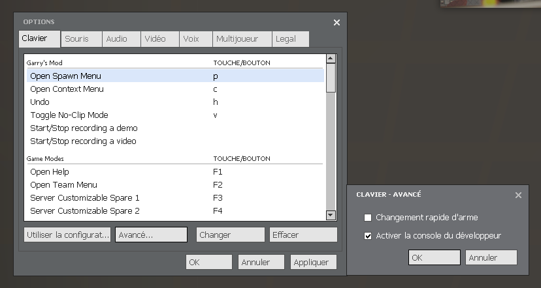The width and height of the screenshot is (541, 288).
Task: Click the Effacer button
Action: pos(303,235)
